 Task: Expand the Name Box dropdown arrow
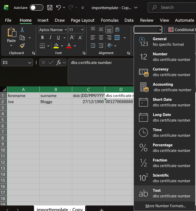click(30, 62)
